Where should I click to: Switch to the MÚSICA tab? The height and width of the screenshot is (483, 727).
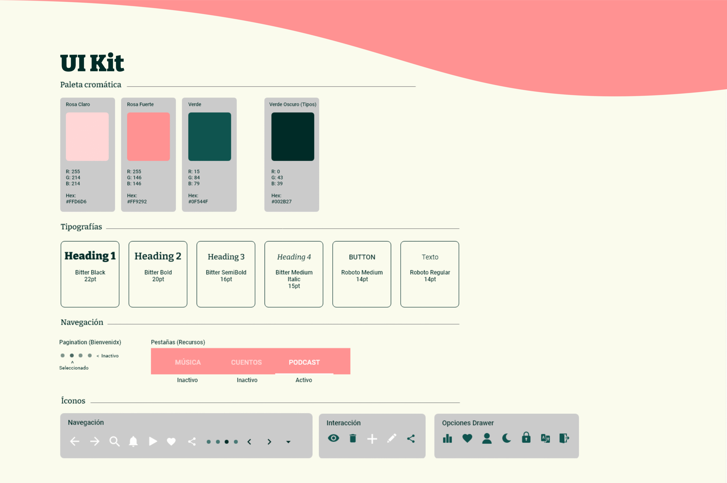coord(188,362)
